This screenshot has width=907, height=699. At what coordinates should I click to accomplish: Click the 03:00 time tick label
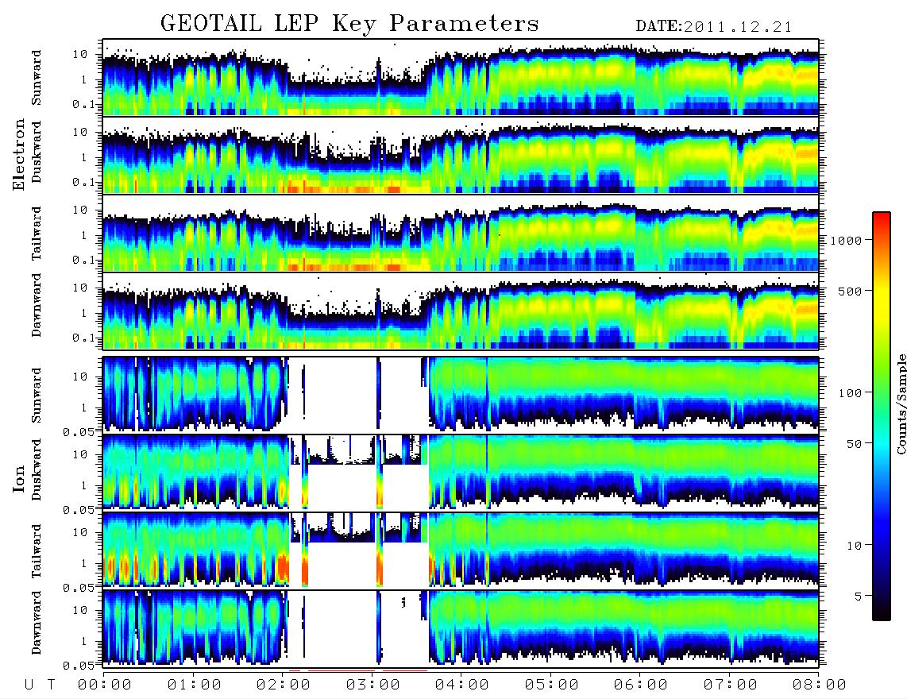(x=373, y=685)
